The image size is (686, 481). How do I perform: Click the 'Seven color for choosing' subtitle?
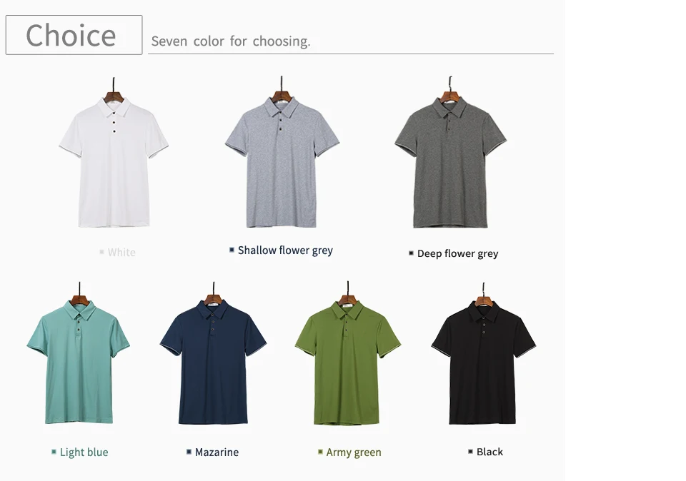pos(231,41)
